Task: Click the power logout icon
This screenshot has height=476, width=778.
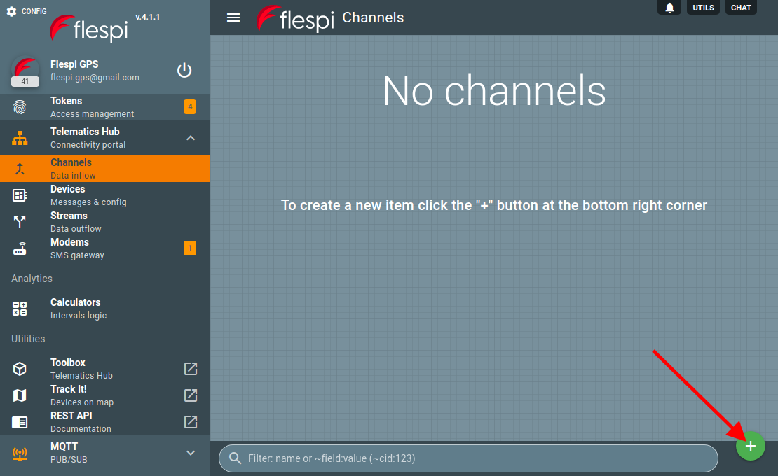Action: tap(184, 70)
